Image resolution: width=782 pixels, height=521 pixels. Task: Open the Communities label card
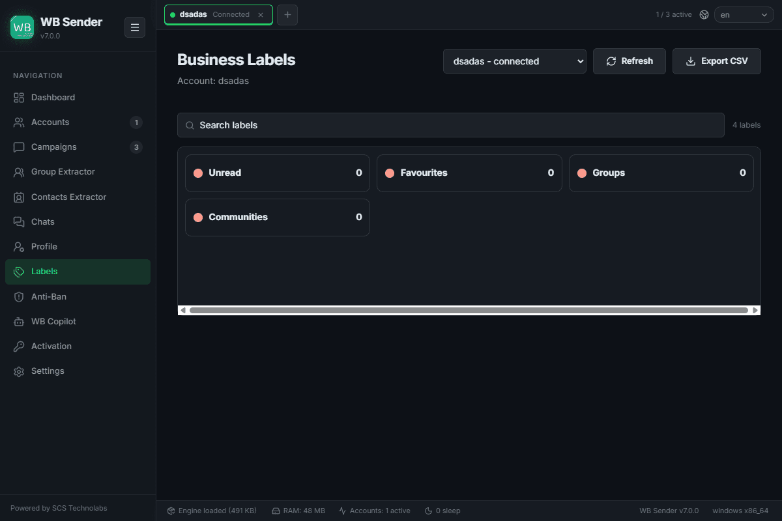pyautogui.click(x=278, y=218)
